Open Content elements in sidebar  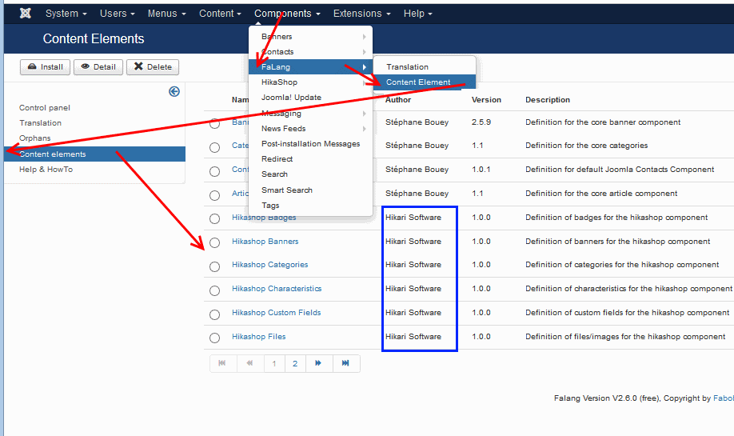click(x=94, y=154)
